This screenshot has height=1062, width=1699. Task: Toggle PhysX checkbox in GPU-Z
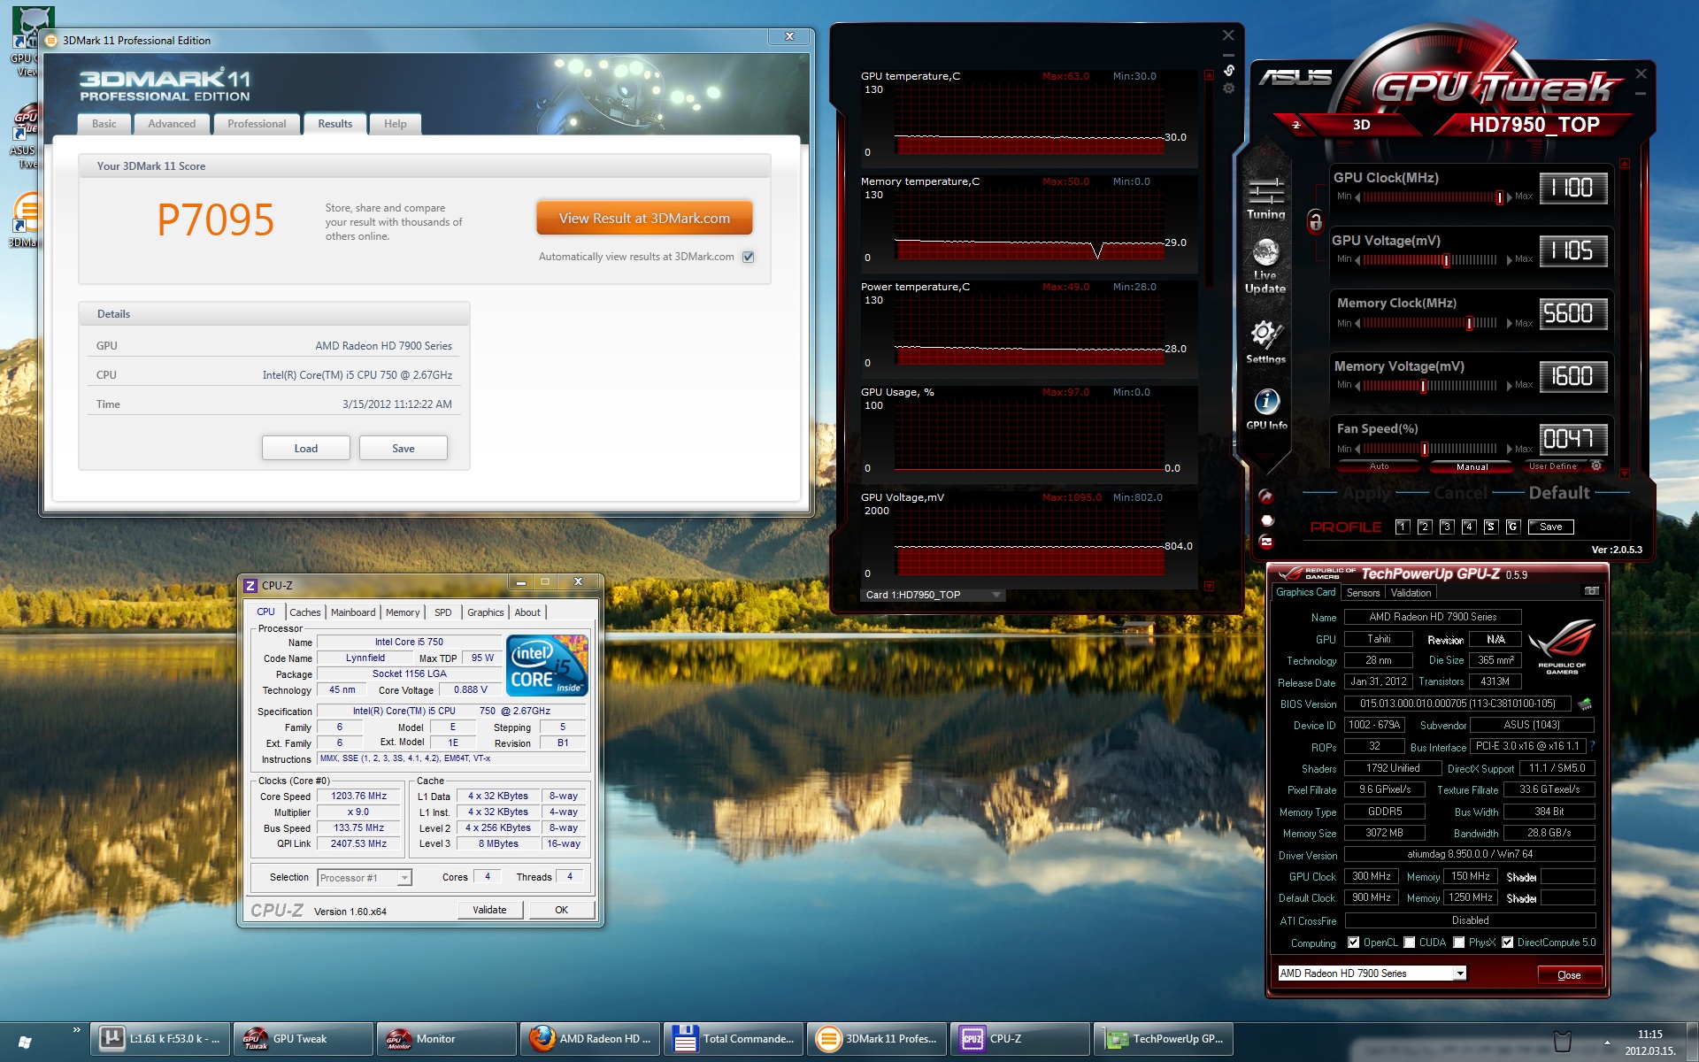tap(1459, 943)
